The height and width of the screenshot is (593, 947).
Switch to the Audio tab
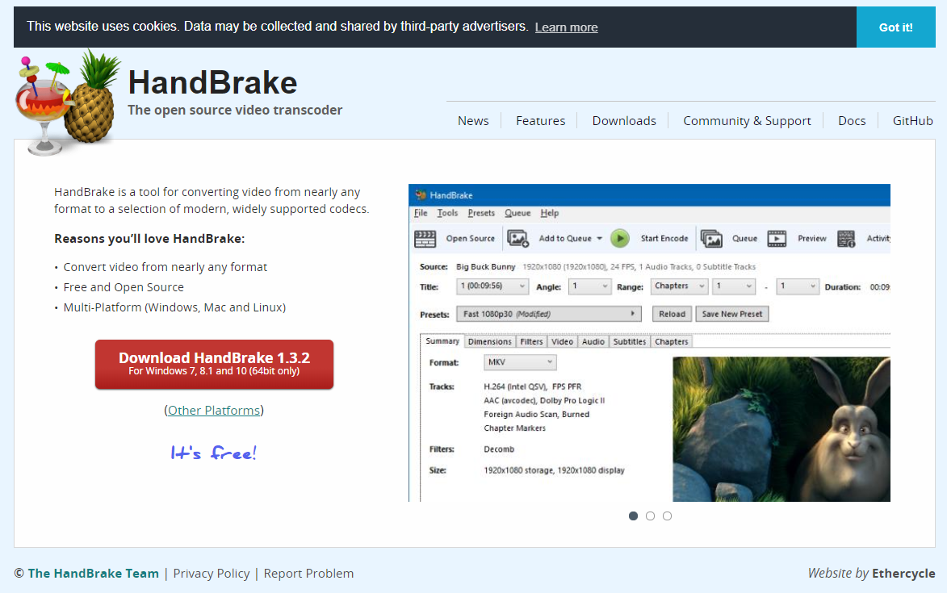593,342
